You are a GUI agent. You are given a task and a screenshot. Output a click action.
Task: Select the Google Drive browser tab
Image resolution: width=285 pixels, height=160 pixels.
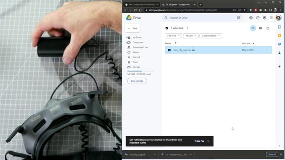coord(178,4)
